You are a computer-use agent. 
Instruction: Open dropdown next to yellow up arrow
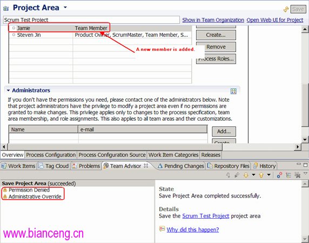click(x=268, y=175)
